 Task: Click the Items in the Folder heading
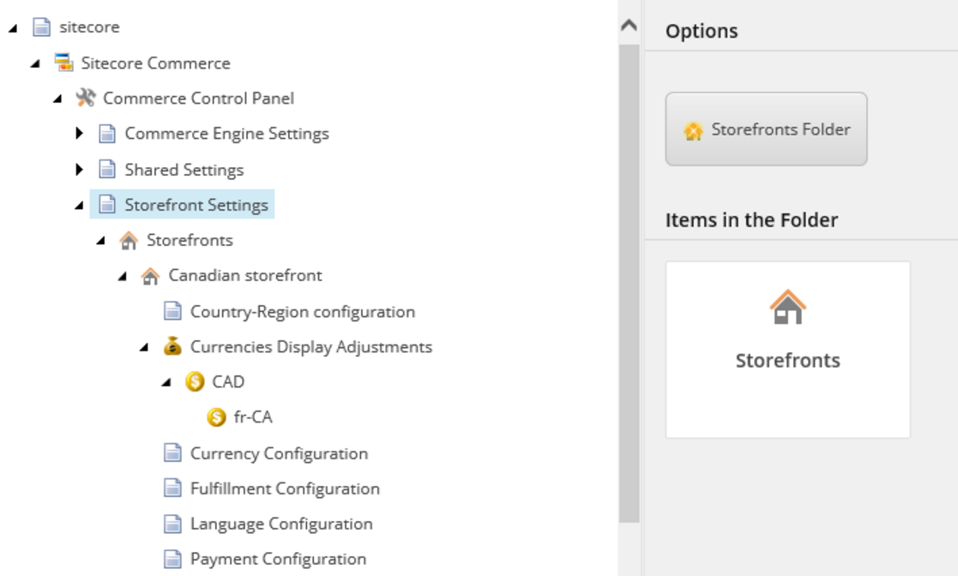pyautogui.click(x=751, y=220)
